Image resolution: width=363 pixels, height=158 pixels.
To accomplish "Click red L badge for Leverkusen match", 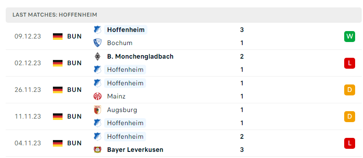I will [x=349, y=143].
